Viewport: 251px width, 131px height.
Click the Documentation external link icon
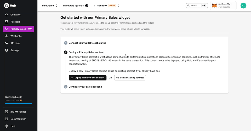click(x=7, y=119)
